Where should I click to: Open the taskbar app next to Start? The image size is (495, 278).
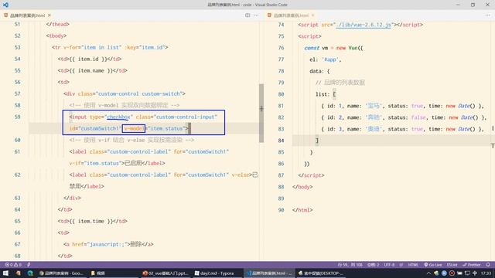tap(18, 273)
